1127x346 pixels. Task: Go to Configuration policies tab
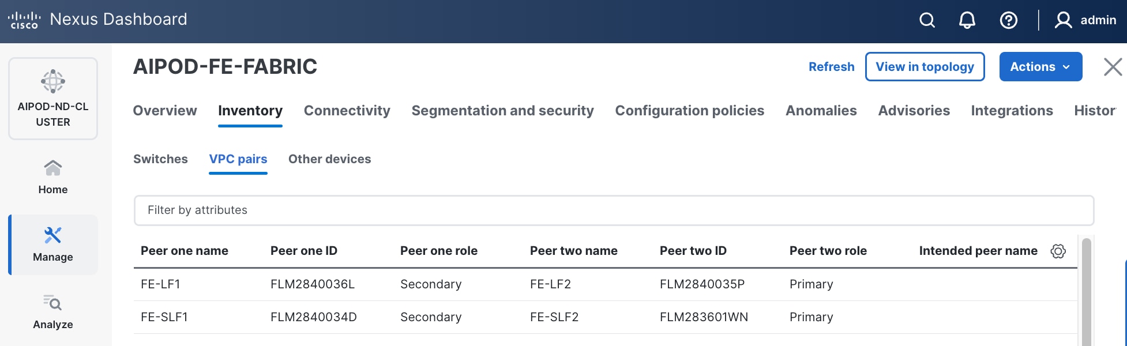click(690, 111)
